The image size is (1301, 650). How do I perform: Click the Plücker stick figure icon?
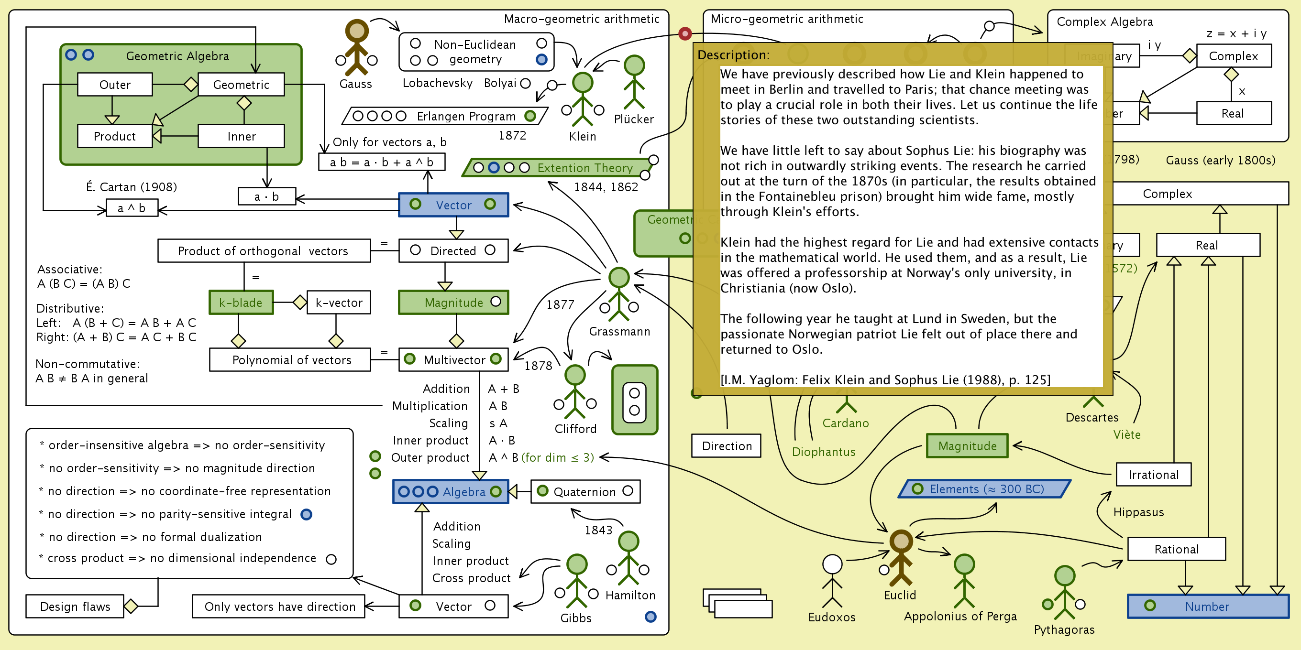(x=634, y=82)
